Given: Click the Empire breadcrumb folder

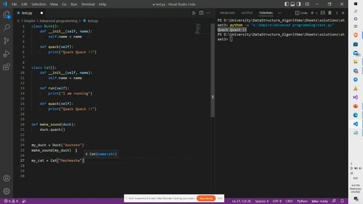Looking at the screenshot, I should (x=29, y=21).
